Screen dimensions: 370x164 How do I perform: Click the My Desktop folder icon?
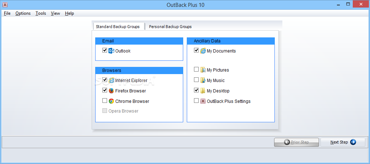click(203, 91)
